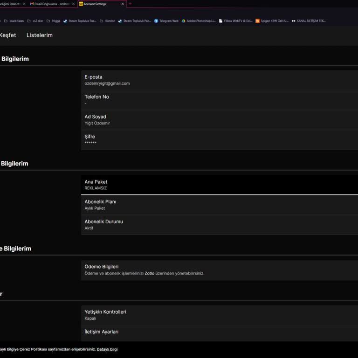Screen dimensions: 358x358
Task: Close the Account Settings tab
Action: pyautogui.click(x=123, y=4)
